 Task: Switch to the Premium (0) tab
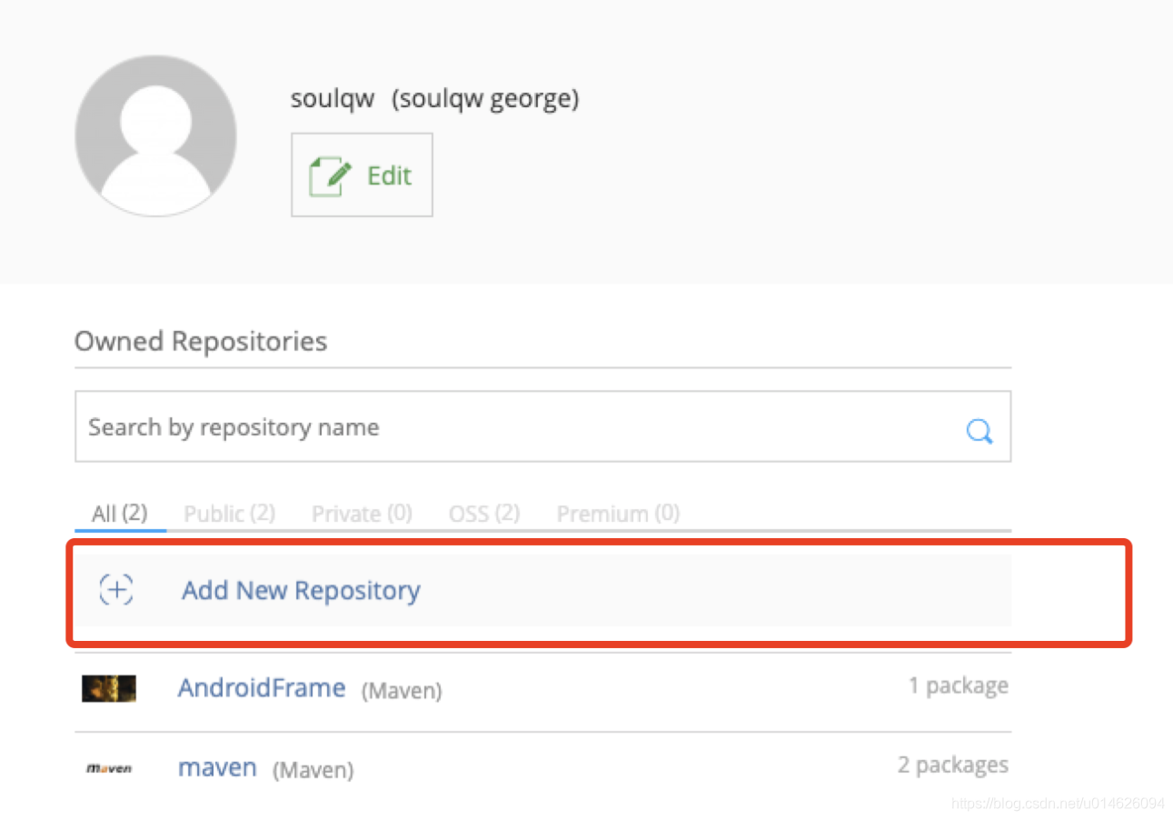(618, 514)
